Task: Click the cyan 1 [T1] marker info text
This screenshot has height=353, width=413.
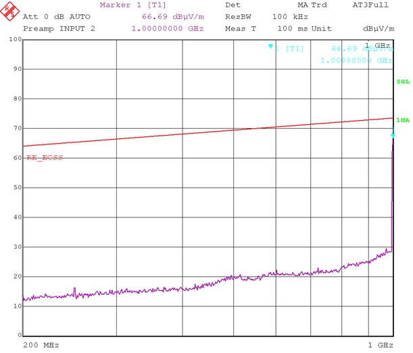Action: (289, 49)
